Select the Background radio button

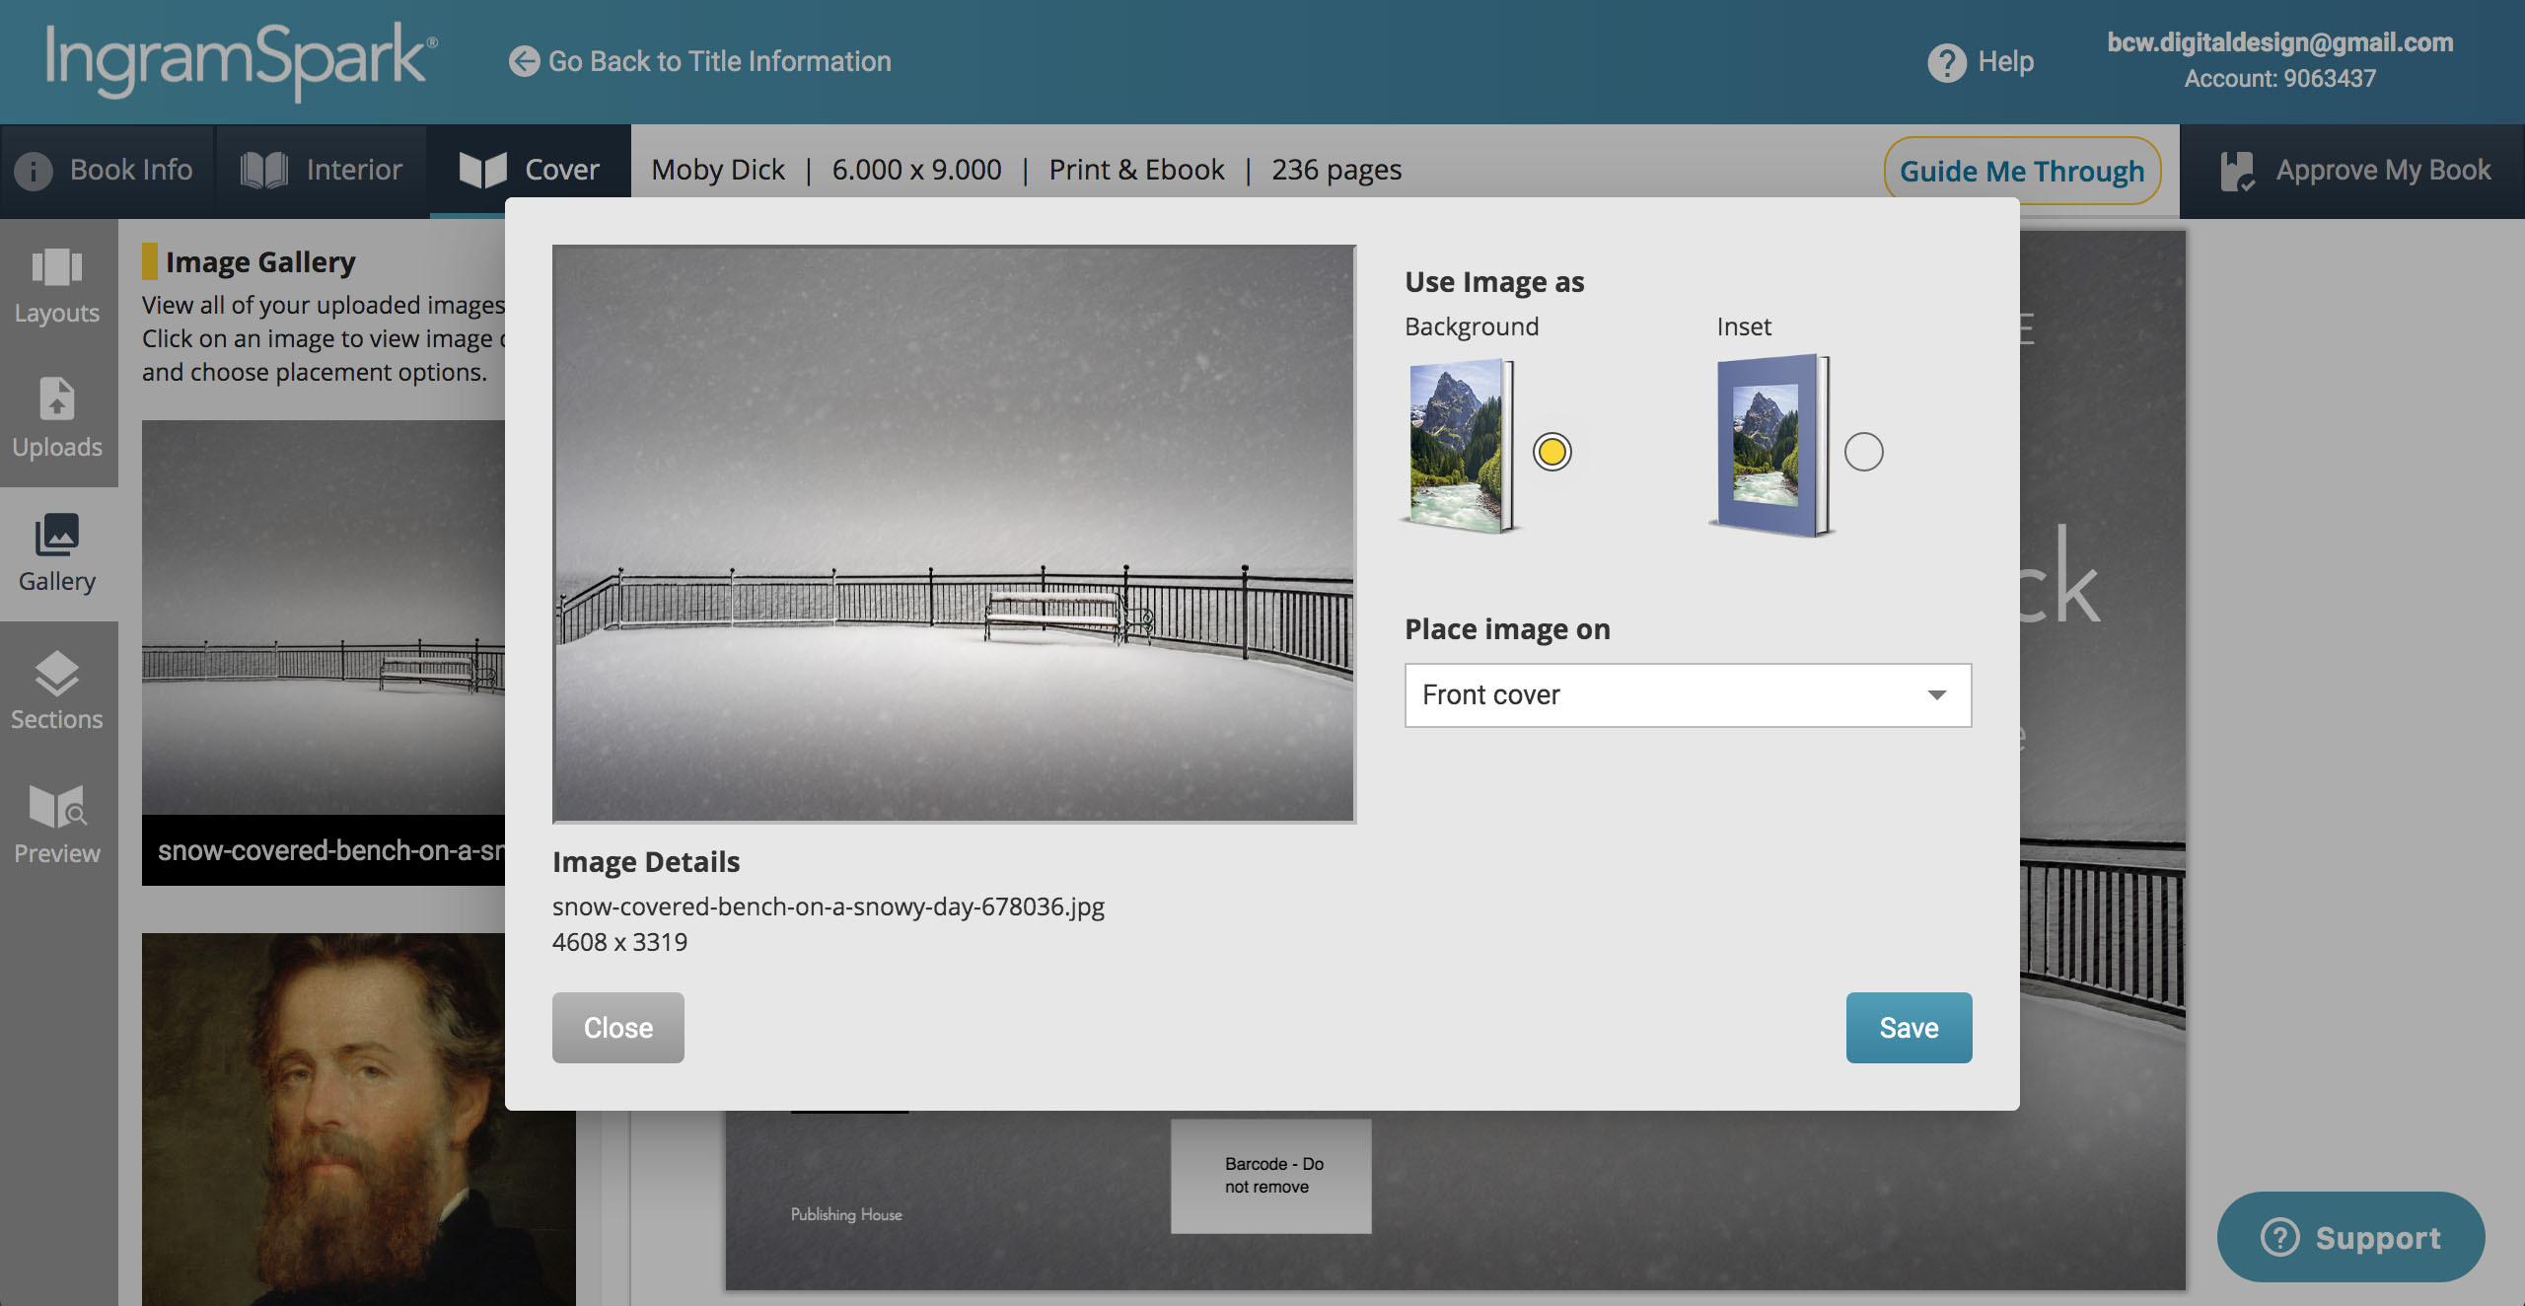(1551, 452)
